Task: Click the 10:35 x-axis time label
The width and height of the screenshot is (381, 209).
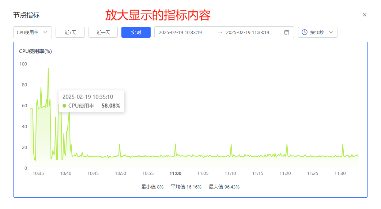Action: click(x=38, y=173)
